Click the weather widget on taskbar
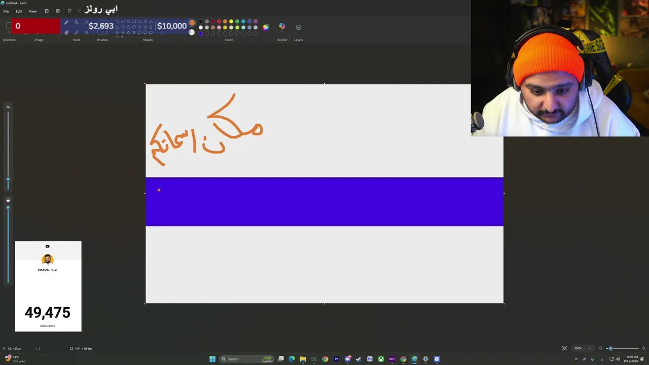649x365 pixels. tap(14, 359)
